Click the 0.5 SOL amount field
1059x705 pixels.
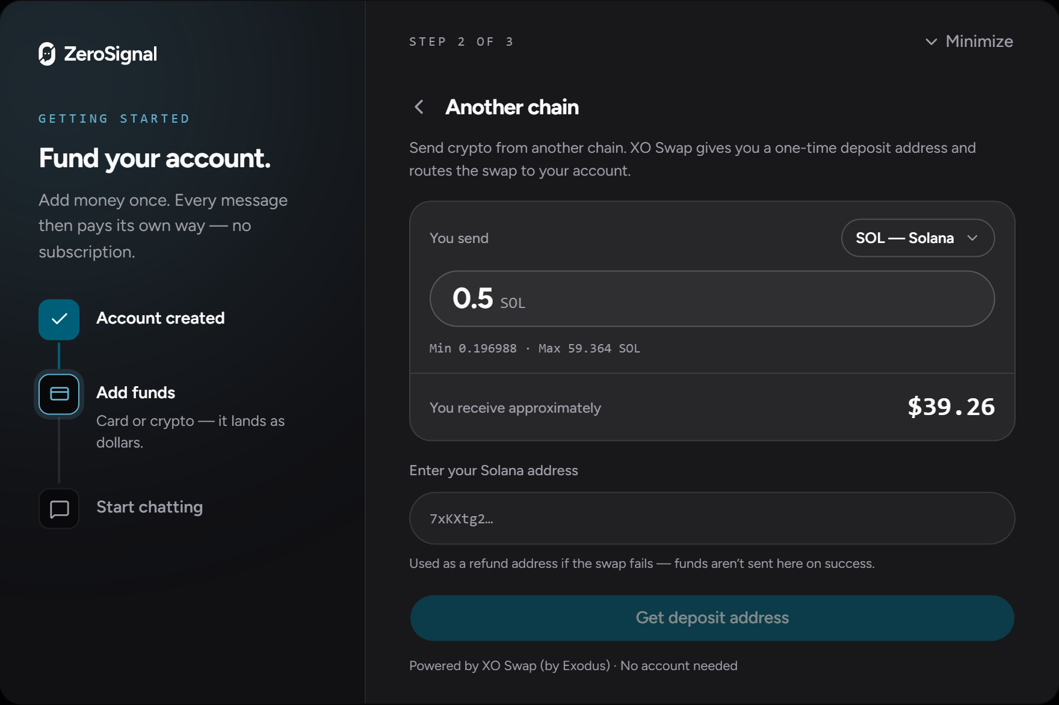[x=712, y=299]
